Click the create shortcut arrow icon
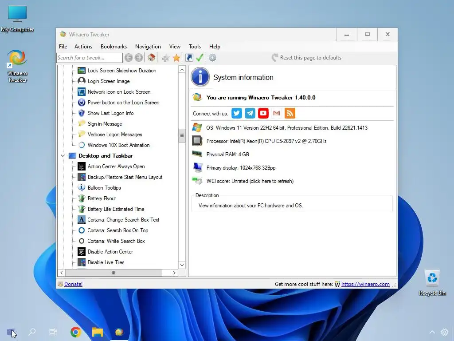 [189, 58]
